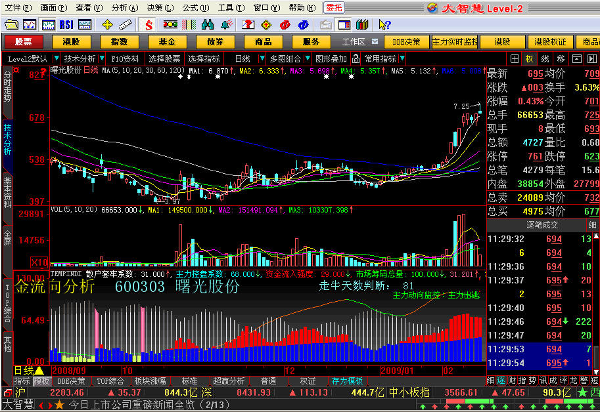Click the yellow diamond up-arrow icon

266,25
